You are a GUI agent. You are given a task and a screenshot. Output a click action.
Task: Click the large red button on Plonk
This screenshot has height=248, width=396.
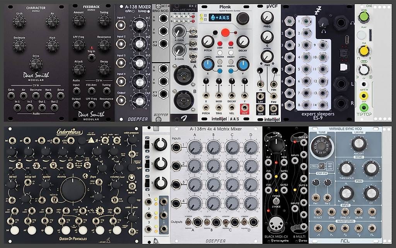tap(225, 32)
